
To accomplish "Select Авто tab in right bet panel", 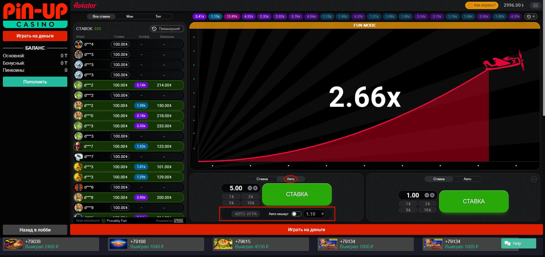I will pos(467,179).
